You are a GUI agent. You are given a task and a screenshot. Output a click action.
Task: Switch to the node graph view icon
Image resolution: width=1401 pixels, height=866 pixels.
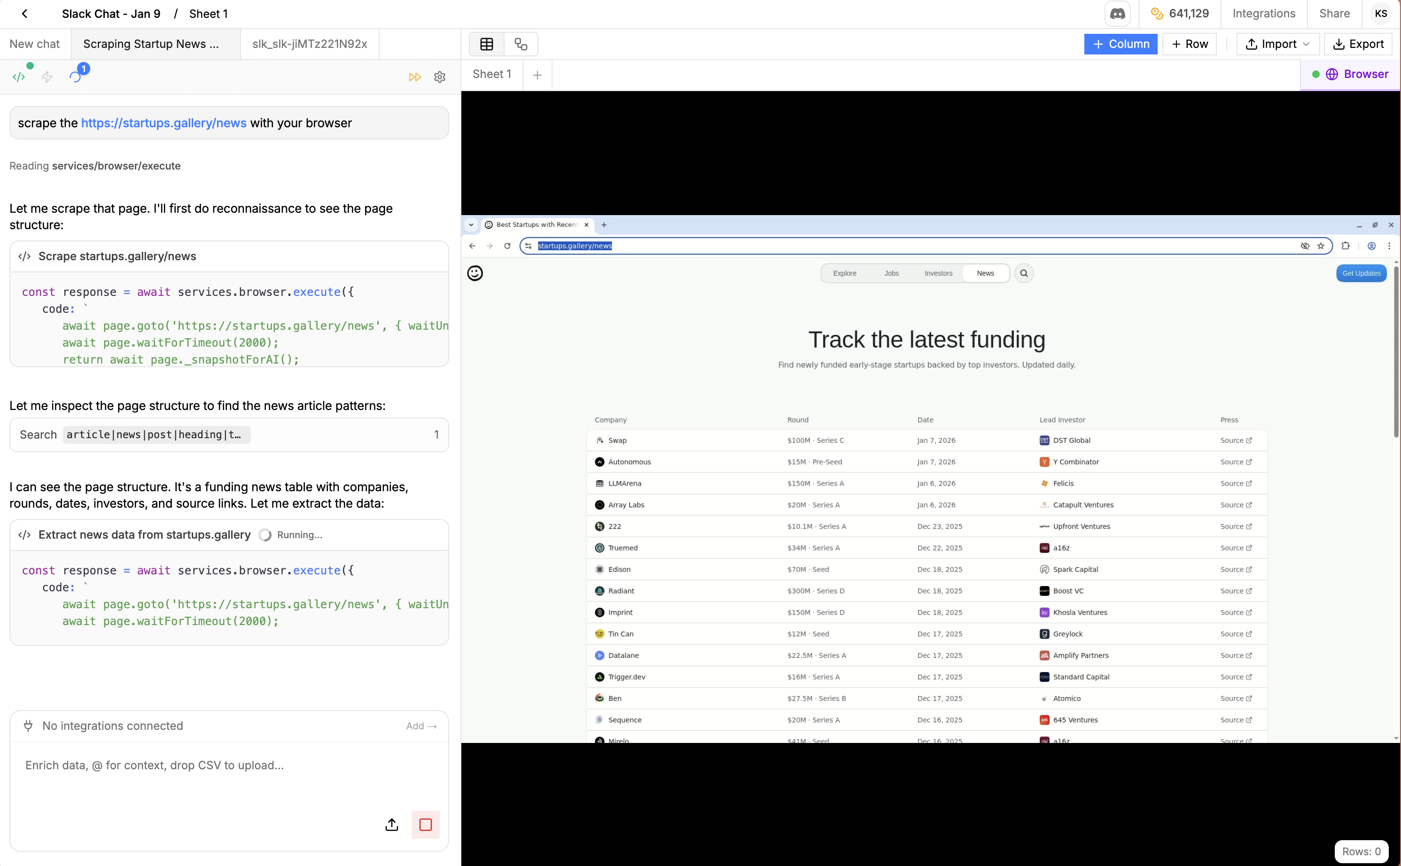(x=520, y=44)
